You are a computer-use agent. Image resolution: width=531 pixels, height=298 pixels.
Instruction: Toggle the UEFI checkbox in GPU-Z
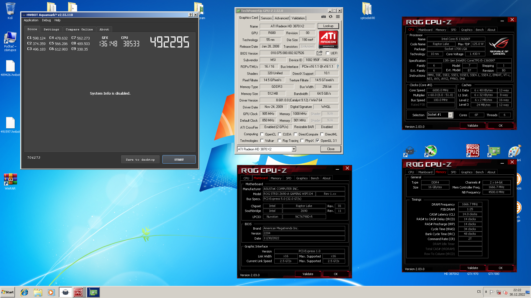(x=327, y=53)
